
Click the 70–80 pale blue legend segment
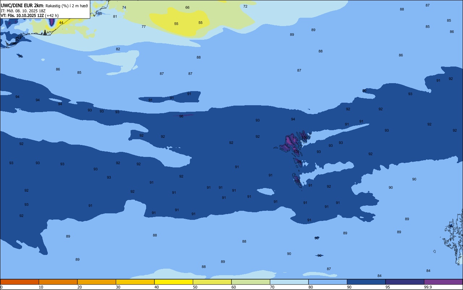point(289,282)
